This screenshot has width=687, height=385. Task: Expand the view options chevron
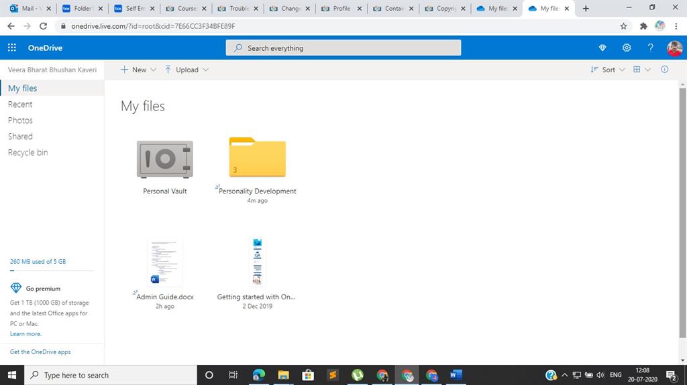coord(648,70)
